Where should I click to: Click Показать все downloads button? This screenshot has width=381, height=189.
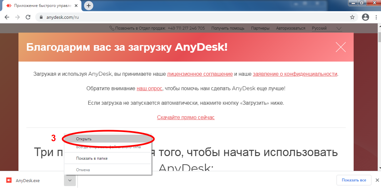(x=354, y=180)
